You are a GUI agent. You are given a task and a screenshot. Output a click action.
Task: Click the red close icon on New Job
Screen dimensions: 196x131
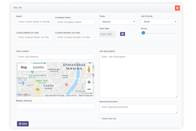point(177,8)
